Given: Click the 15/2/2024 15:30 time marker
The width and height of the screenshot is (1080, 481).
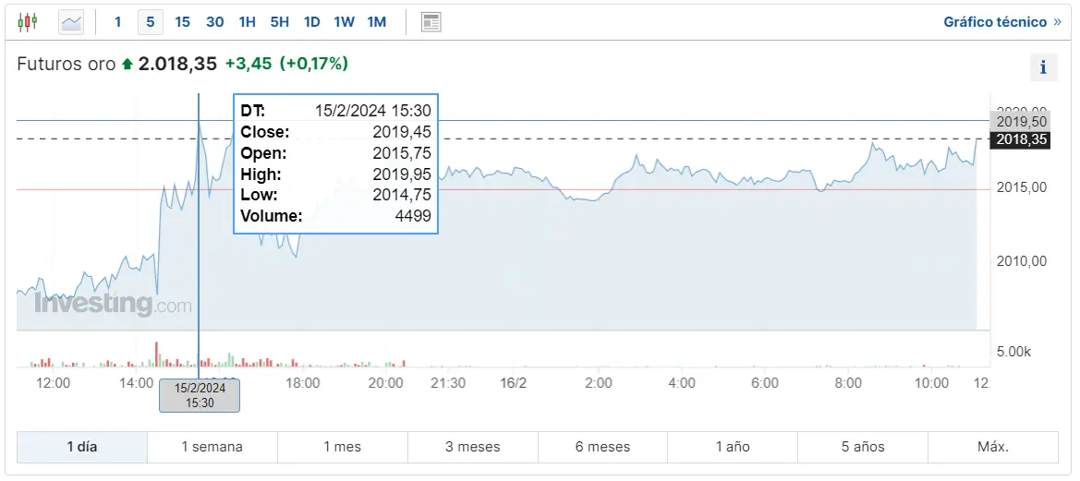Looking at the screenshot, I should 200,395.
